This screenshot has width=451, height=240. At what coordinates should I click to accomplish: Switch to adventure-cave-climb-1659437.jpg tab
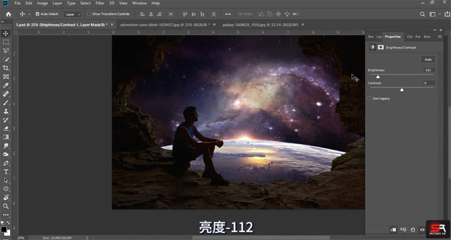click(x=165, y=25)
